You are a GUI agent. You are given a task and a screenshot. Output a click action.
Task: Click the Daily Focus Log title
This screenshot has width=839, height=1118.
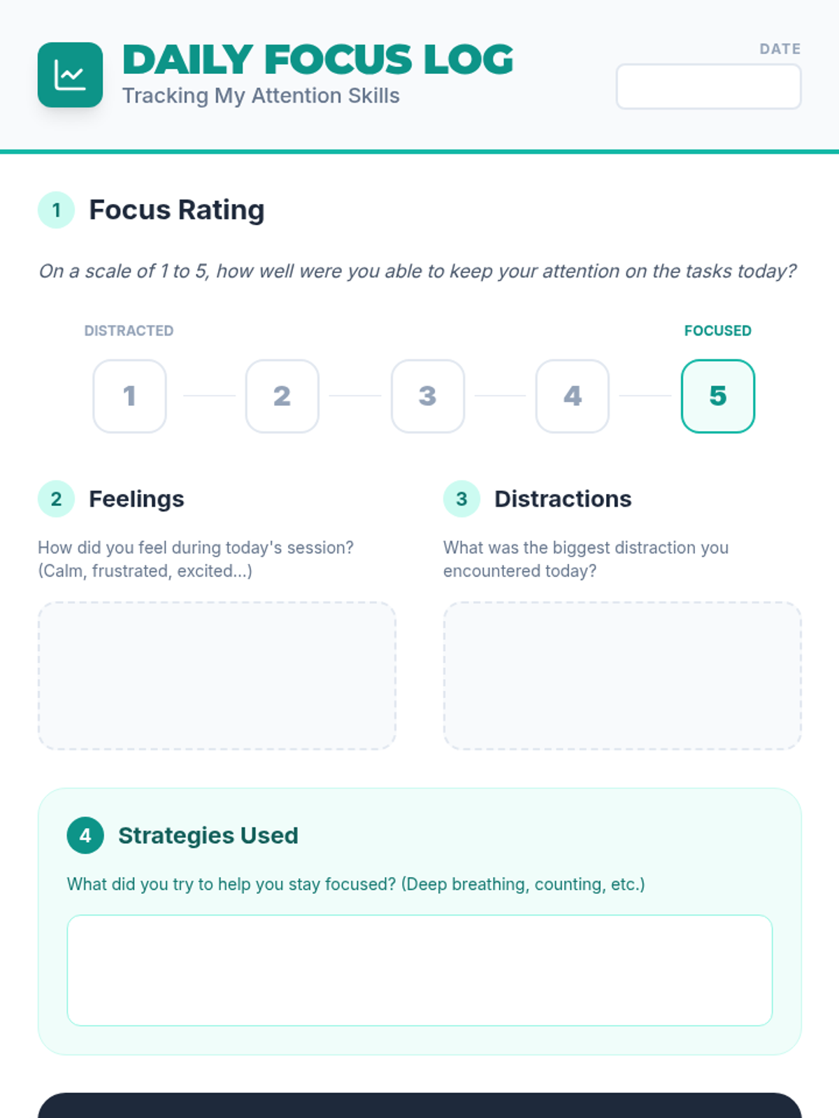coord(318,59)
